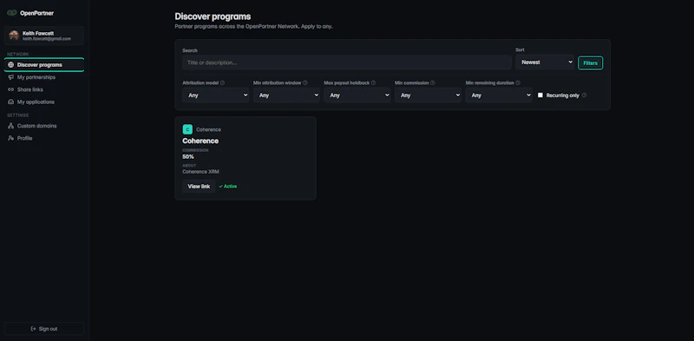Click the sign-out arrow icon

point(33,329)
